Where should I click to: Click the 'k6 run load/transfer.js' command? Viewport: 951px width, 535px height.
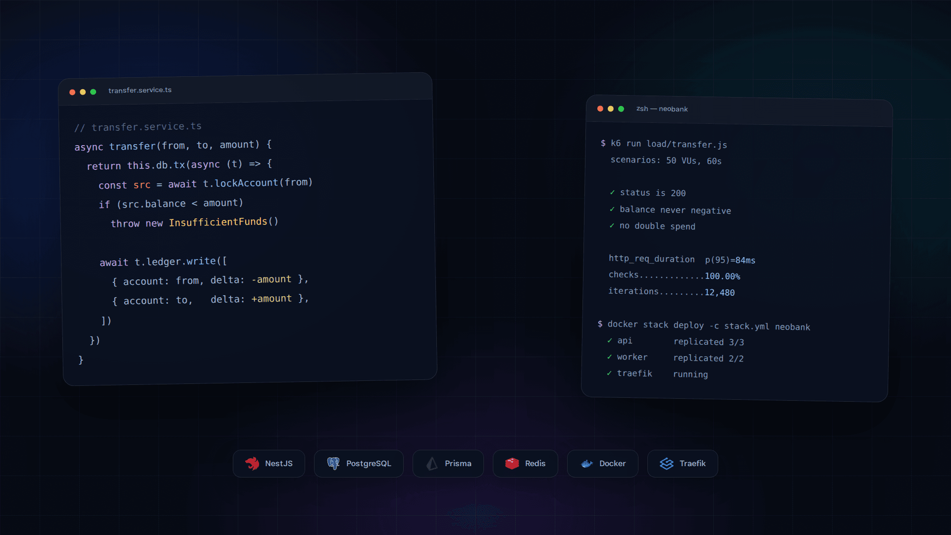tap(669, 144)
